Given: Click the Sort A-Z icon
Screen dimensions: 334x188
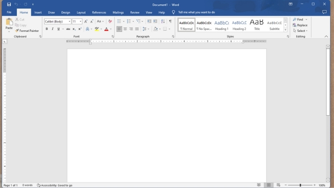Looking at the screenshot, I should pyautogui.click(x=163, y=21).
